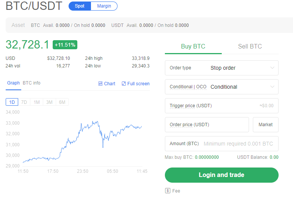Select the Graph tab

click(13, 83)
